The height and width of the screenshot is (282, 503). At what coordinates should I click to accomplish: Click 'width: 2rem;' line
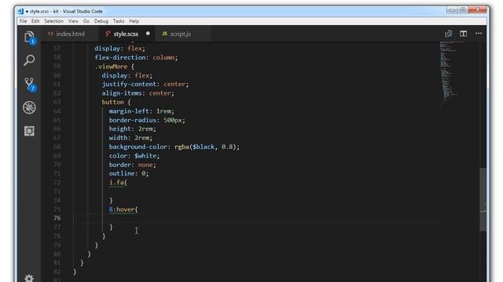point(130,138)
